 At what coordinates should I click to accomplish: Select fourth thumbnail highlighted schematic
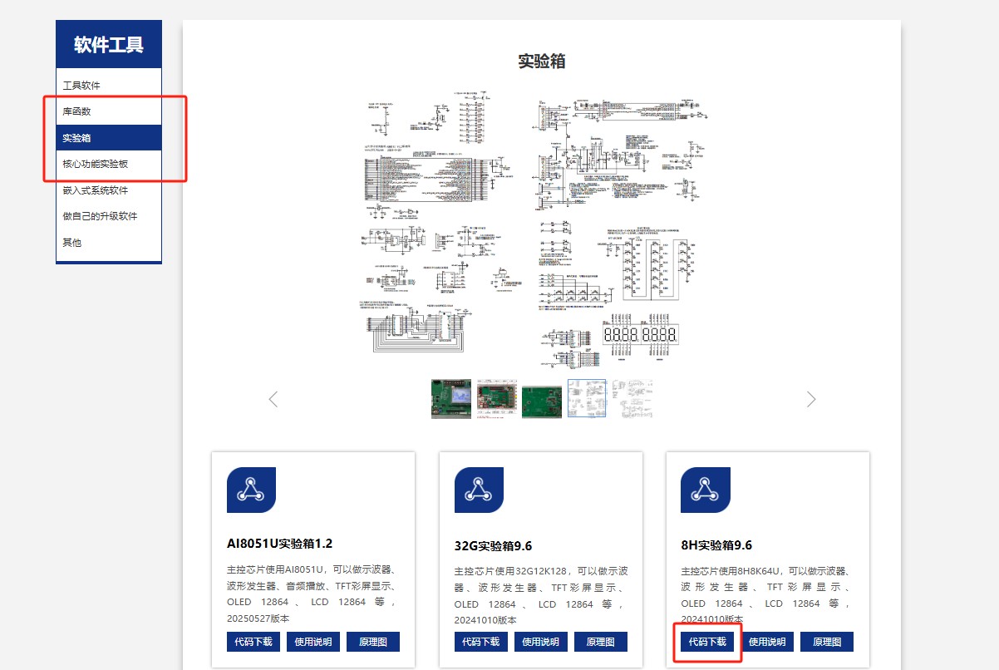click(x=588, y=399)
